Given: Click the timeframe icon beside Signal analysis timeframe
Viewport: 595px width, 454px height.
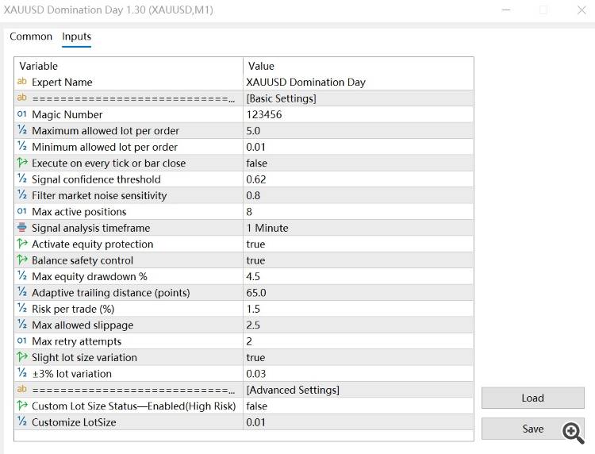Looking at the screenshot, I should [x=22, y=228].
